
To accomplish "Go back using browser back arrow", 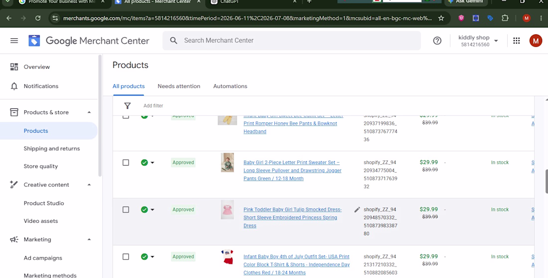I will point(9,18).
